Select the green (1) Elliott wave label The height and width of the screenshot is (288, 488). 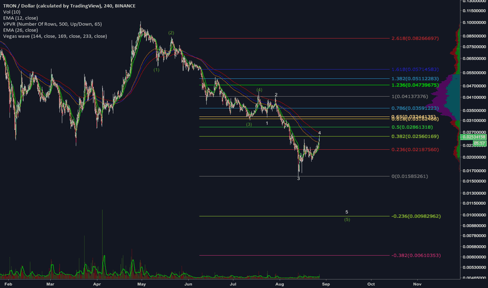click(x=156, y=70)
